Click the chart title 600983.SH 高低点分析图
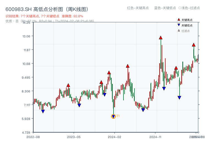The image size is (220, 165). [47, 9]
